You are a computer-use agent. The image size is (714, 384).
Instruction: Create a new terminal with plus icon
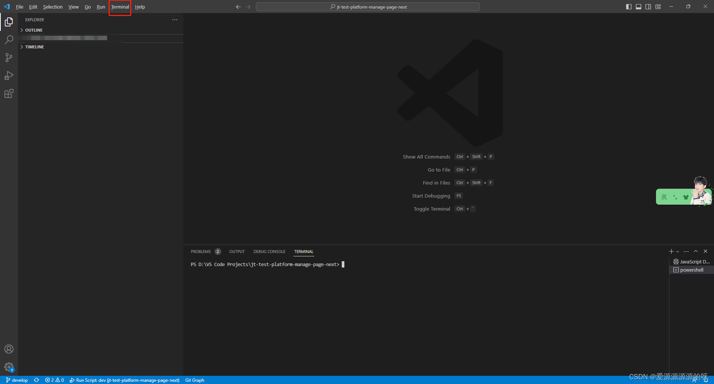coord(671,252)
